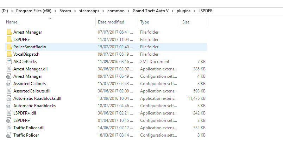Click the Arrest Manager configuration file icon
The width and height of the screenshot is (283, 159).
point(9,76)
